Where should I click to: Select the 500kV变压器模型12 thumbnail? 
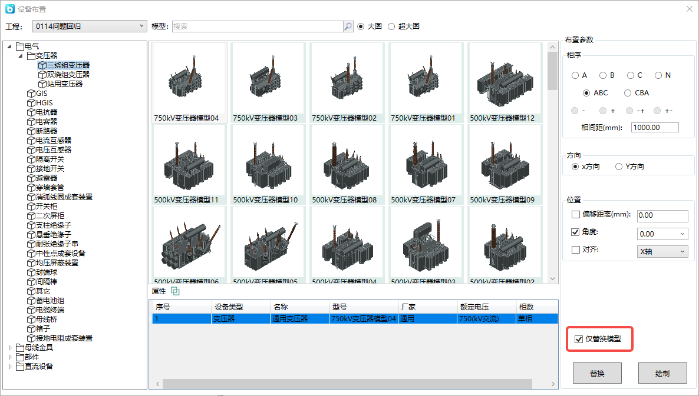505,78
